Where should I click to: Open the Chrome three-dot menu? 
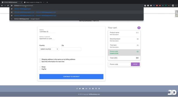pos(176,6)
